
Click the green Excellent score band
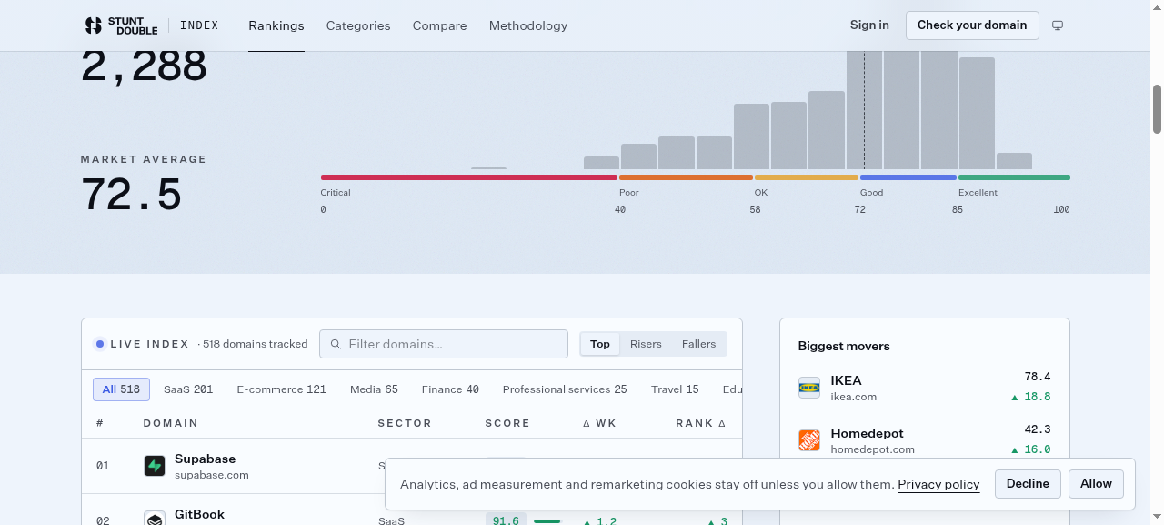1014,177
